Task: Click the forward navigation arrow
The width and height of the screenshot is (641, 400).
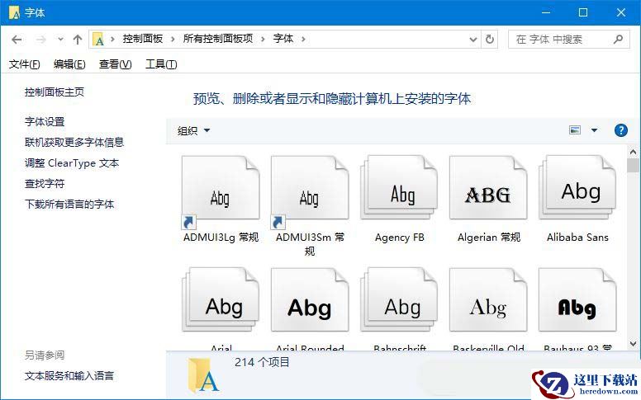Action: pos(40,40)
